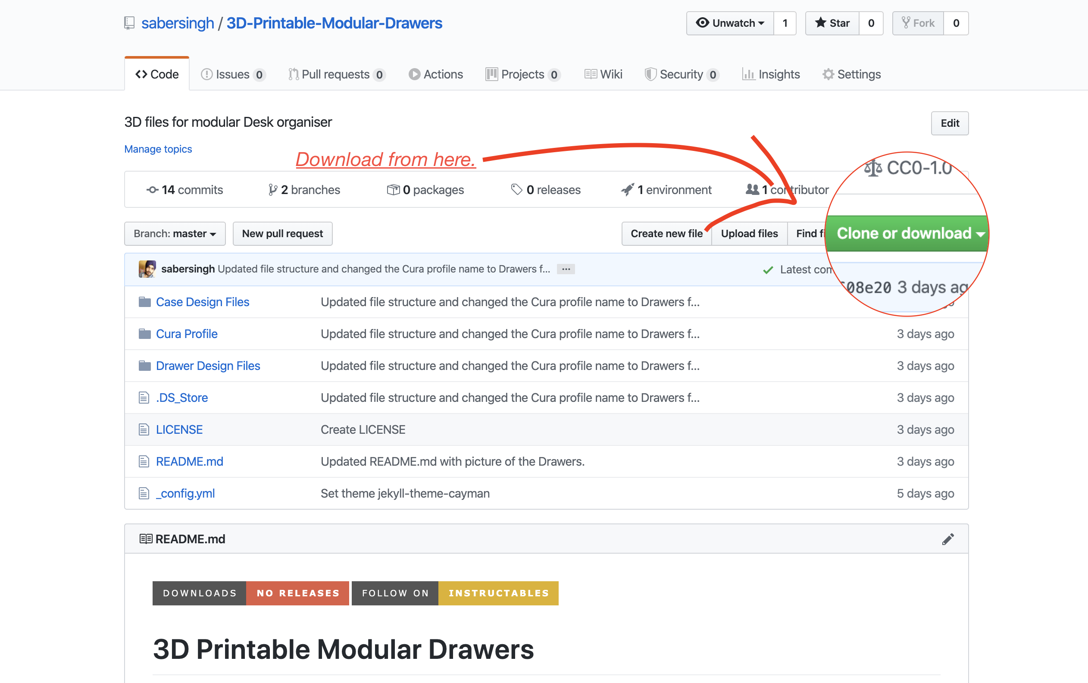
Task: Select the Code tab
Action: (156, 74)
